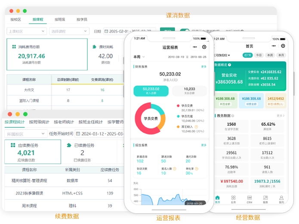
Task: Select the 本月 time filter
Action: point(281,55)
